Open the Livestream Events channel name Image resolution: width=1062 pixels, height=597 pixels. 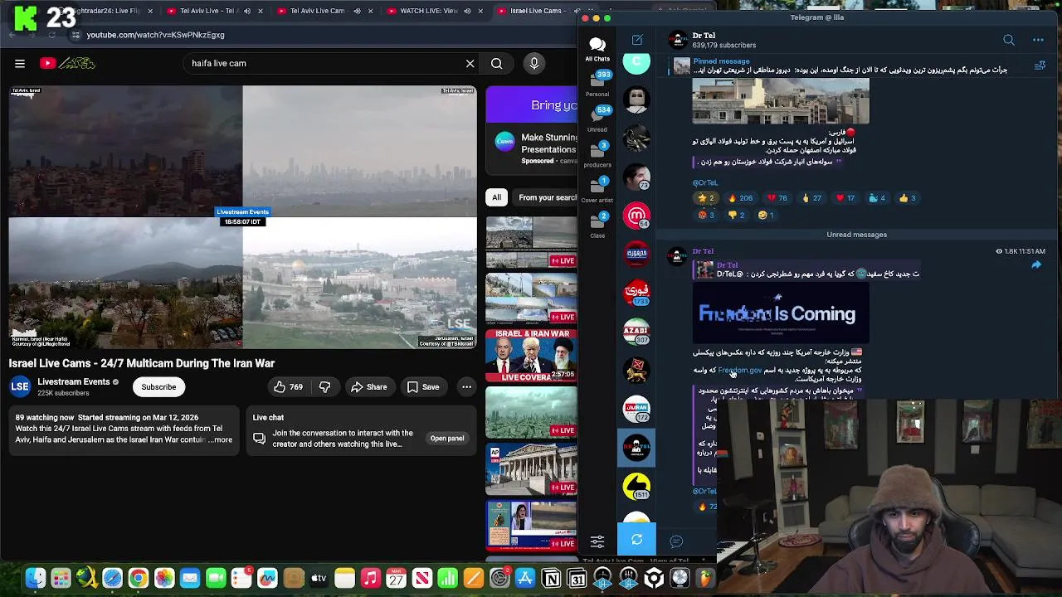[73, 381]
